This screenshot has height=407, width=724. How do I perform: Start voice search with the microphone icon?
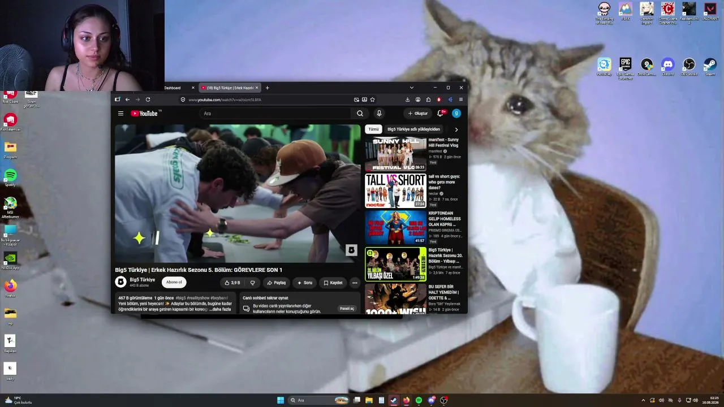pos(379,113)
